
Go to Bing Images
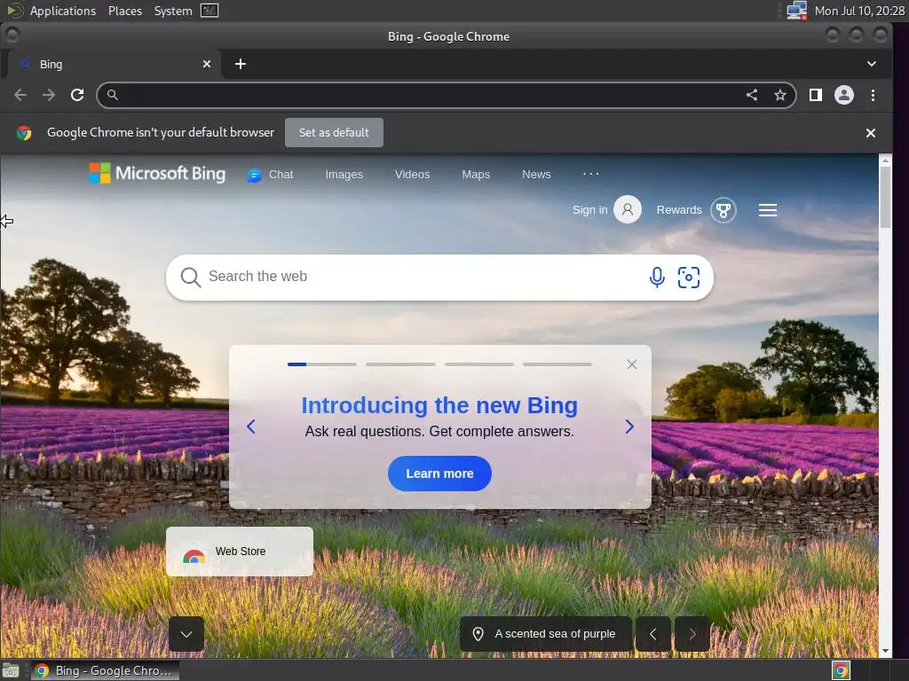click(x=344, y=175)
